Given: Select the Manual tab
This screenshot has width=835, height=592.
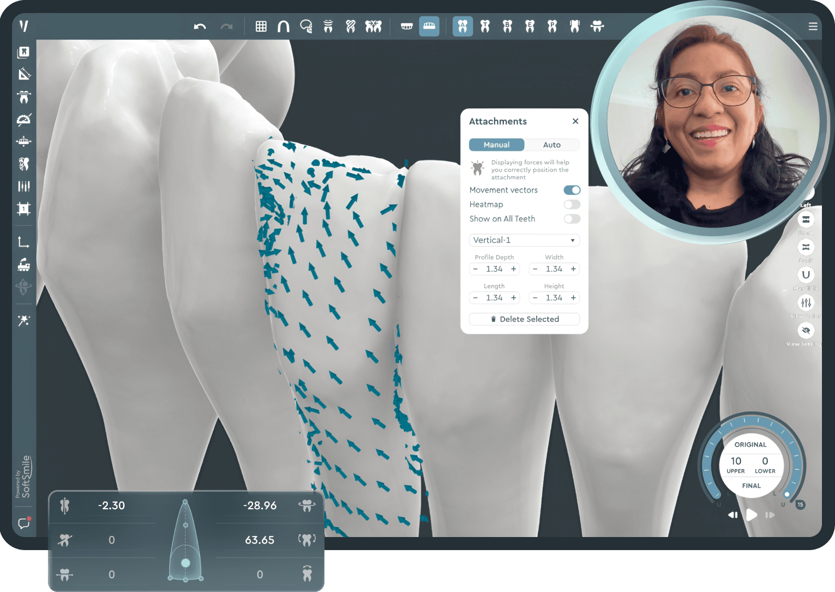Looking at the screenshot, I should click(x=496, y=145).
